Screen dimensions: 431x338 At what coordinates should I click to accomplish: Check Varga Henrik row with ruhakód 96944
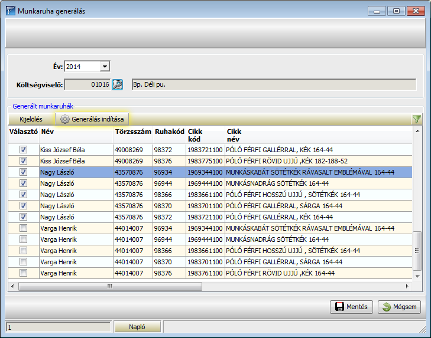tap(24, 239)
